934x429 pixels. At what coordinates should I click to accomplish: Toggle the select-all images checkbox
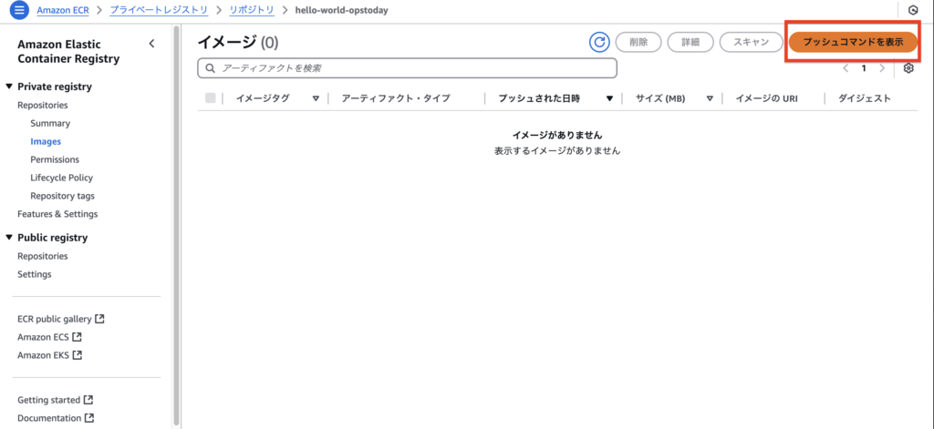pyautogui.click(x=211, y=98)
